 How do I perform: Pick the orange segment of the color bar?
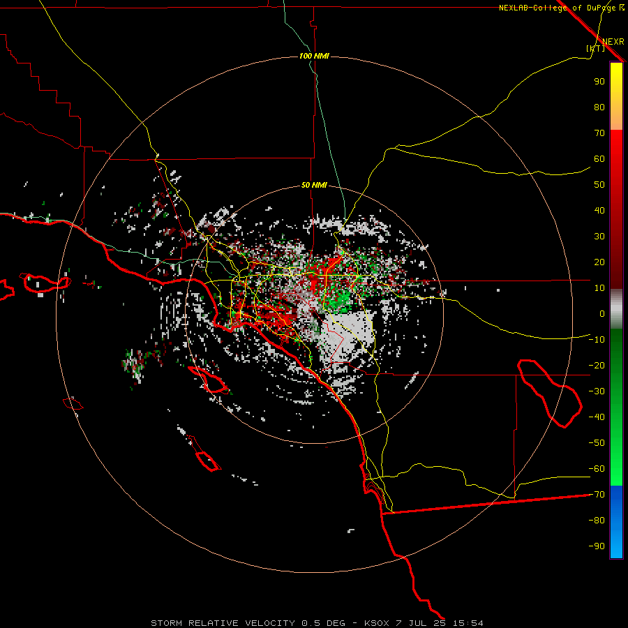tap(616, 116)
